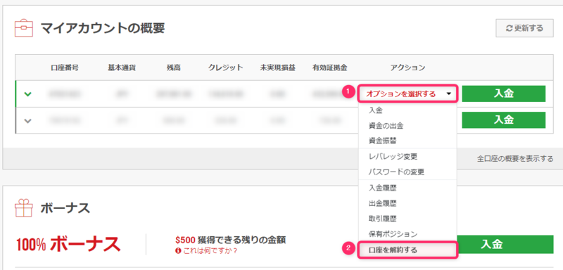Click green 入金 button in first account row
The width and height of the screenshot is (563, 270).
tap(503, 94)
